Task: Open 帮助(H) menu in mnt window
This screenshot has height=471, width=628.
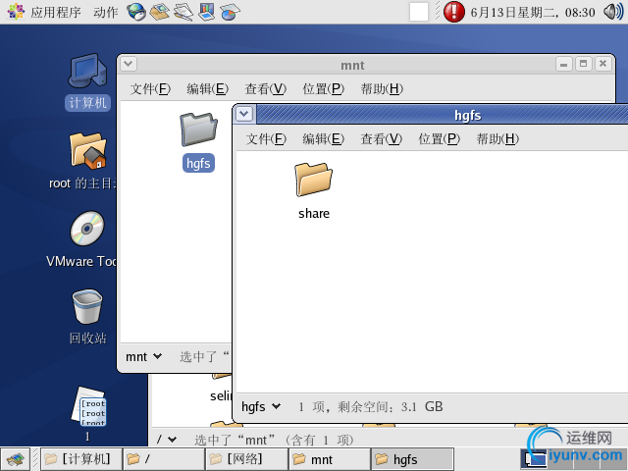Action: [x=382, y=89]
